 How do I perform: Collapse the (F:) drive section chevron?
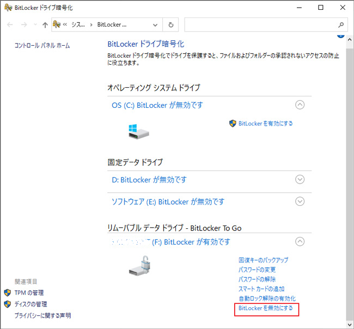coord(300,242)
